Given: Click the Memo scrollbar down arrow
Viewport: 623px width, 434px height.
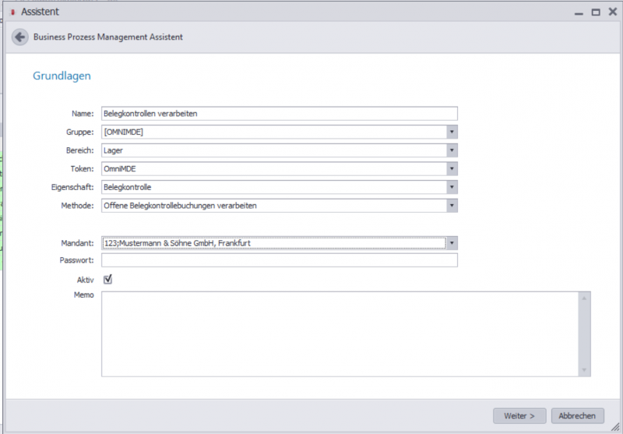Looking at the screenshot, I should coord(584,370).
